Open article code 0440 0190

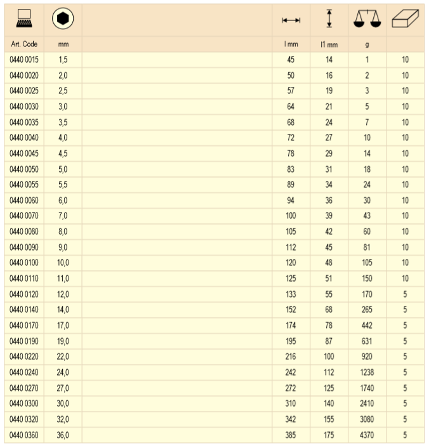click(24, 341)
